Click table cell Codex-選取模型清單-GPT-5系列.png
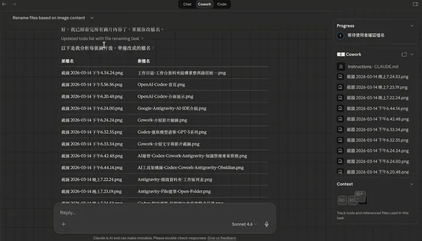Image resolution: width=422 pixels, height=241 pixels. [x=172, y=132]
